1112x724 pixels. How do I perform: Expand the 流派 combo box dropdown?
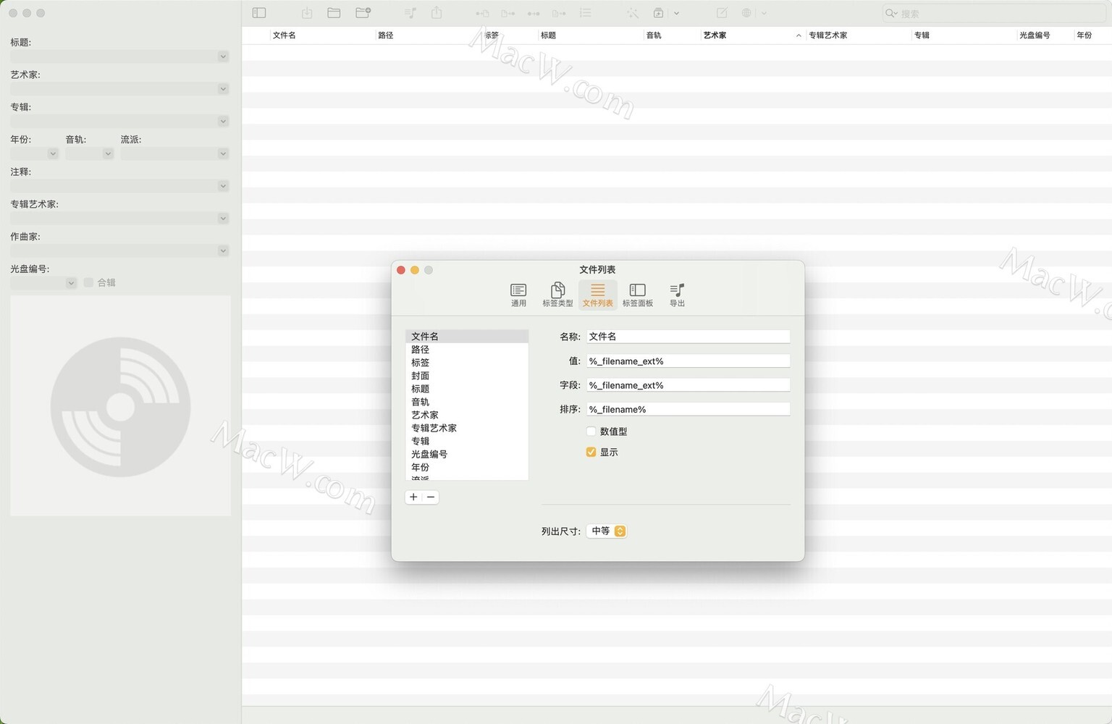(223, 153)
